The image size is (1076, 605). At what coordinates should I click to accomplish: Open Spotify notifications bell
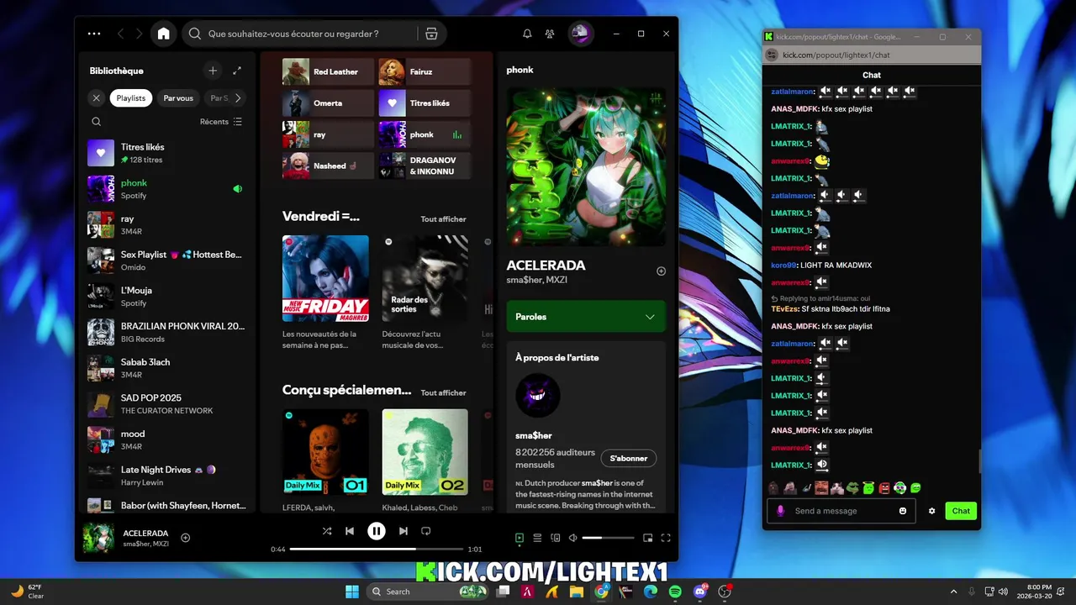click(x=527, y=34)
